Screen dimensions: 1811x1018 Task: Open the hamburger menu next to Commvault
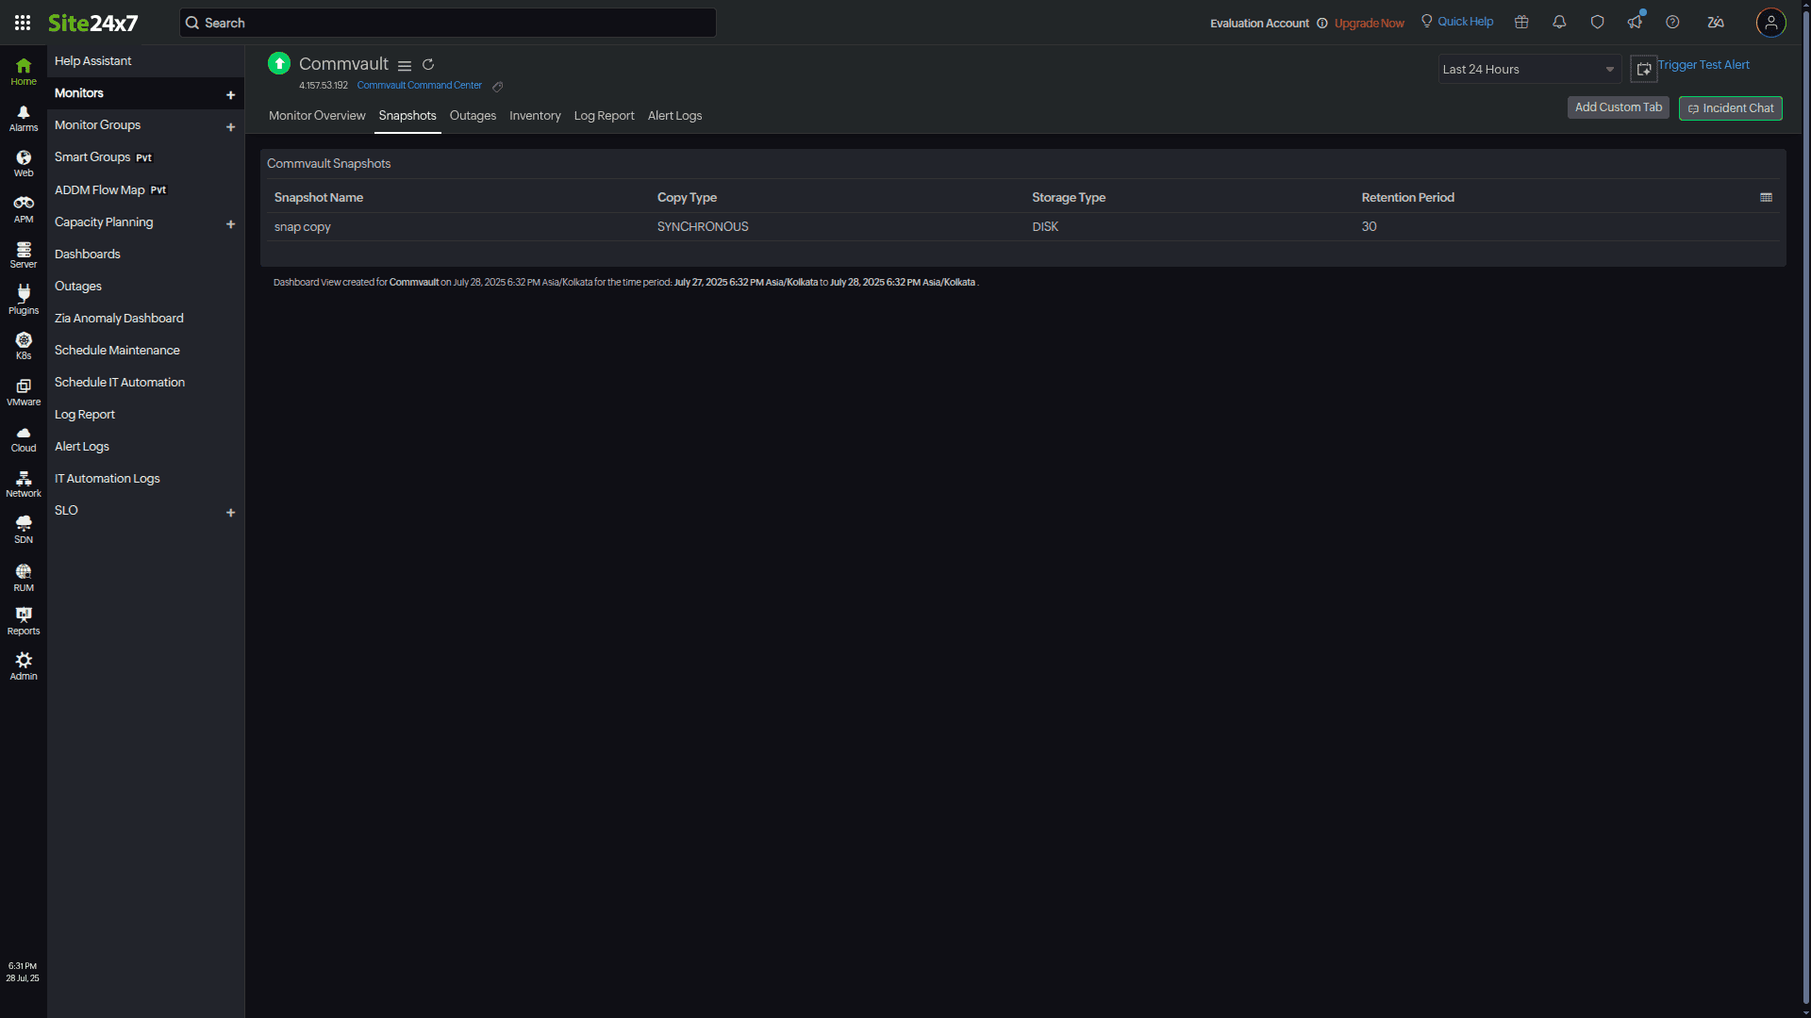tap(405, 66)
